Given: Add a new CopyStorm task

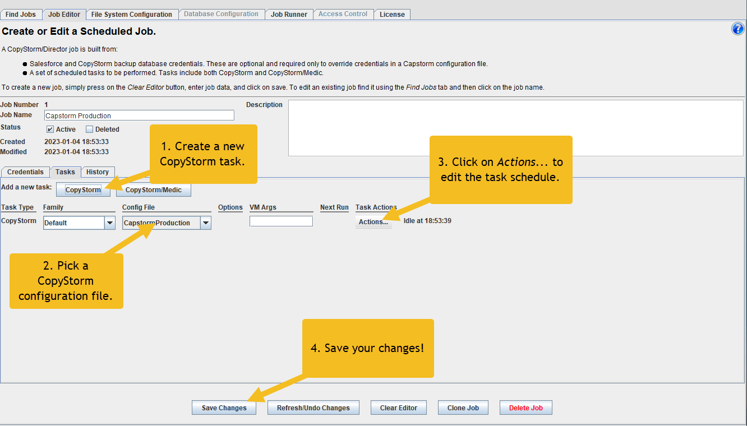Looking at the screenshot, I should coord(83,190).
